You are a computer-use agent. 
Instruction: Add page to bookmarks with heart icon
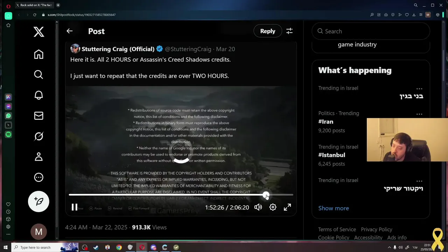coord(407,15)
